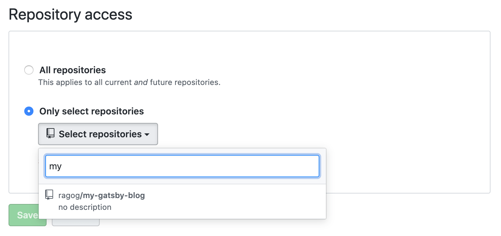Save the repository access settings
This screenshot has width=501, height=236.
[28, 215]
